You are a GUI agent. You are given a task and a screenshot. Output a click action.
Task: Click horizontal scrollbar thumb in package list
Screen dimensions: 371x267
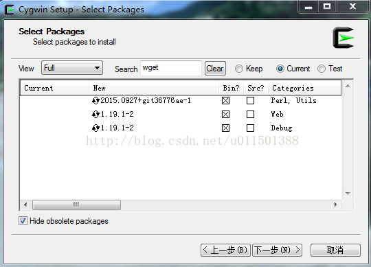(76, 205)
